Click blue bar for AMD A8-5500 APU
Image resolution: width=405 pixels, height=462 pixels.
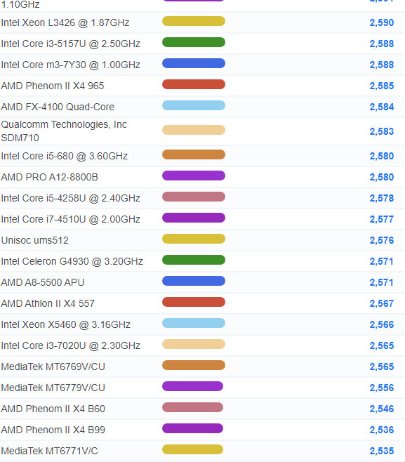[194, 281]
